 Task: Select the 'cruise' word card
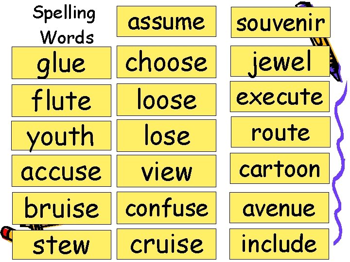[167, 244]
